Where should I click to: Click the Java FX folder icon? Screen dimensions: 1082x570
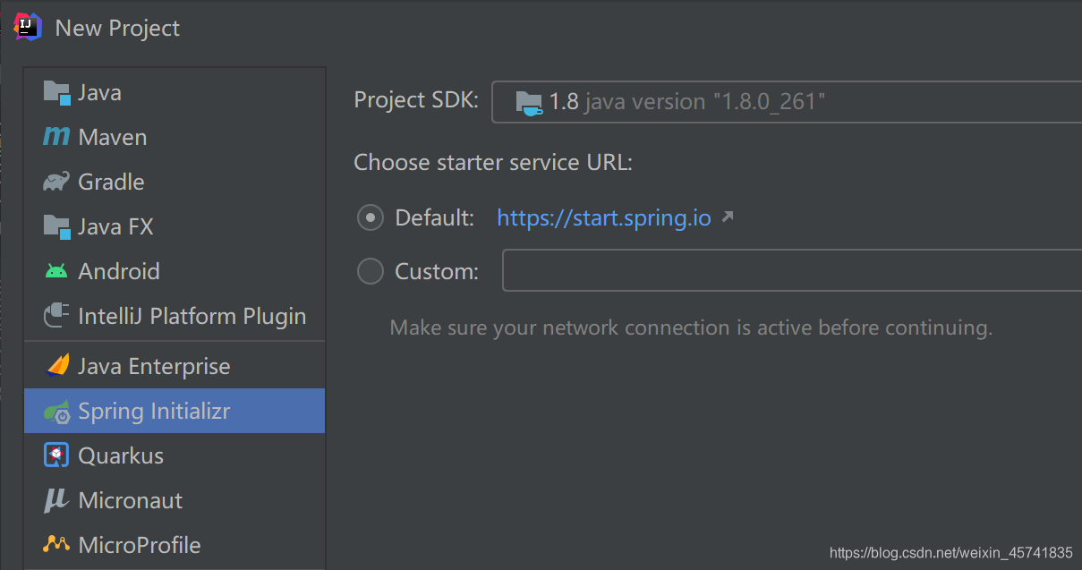[x=56, y=227]
